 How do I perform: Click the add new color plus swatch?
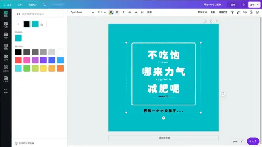(18, 24)
